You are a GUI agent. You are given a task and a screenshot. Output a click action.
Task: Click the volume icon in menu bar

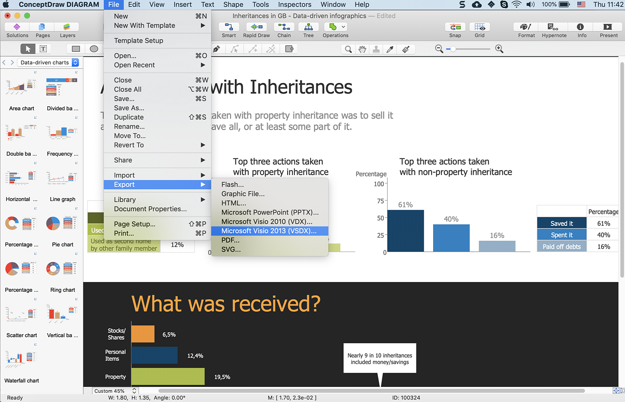[530, 4]
